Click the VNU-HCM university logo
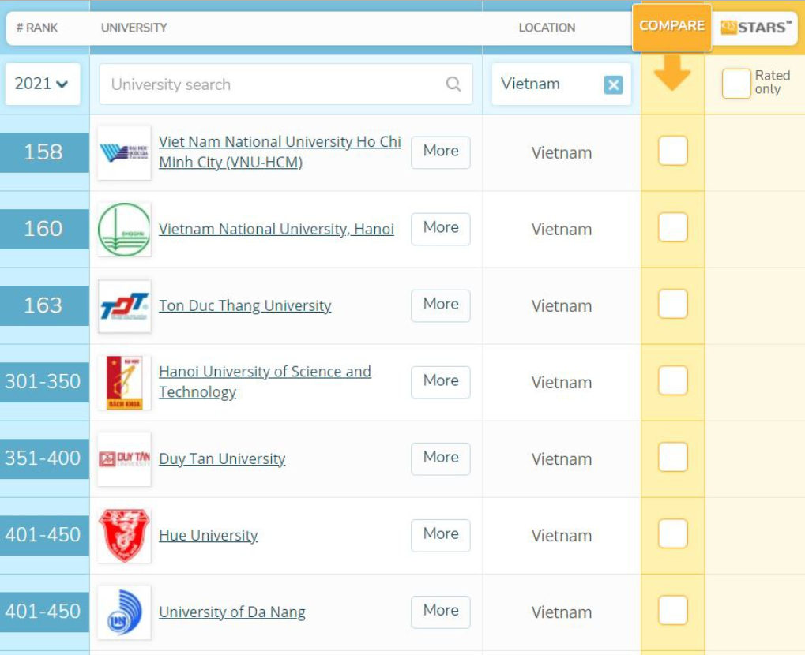The image size is (805, 655). [124, 152]
